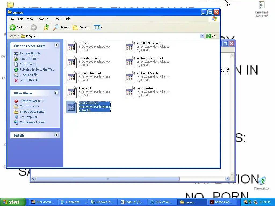The height and width of the screenshot is (206, 275).
Task: Click horizontal scrollbar thumb in background window
Action: (108, 179)
